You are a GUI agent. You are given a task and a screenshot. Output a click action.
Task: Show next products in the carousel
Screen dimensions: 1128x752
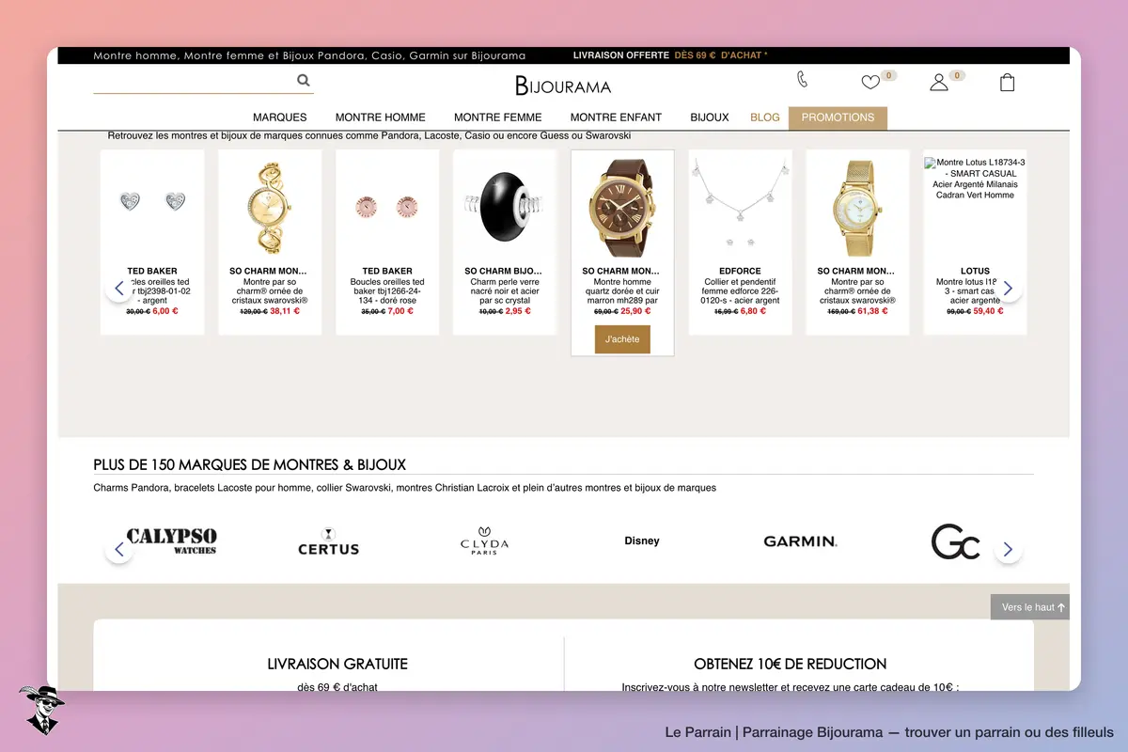1008,288
